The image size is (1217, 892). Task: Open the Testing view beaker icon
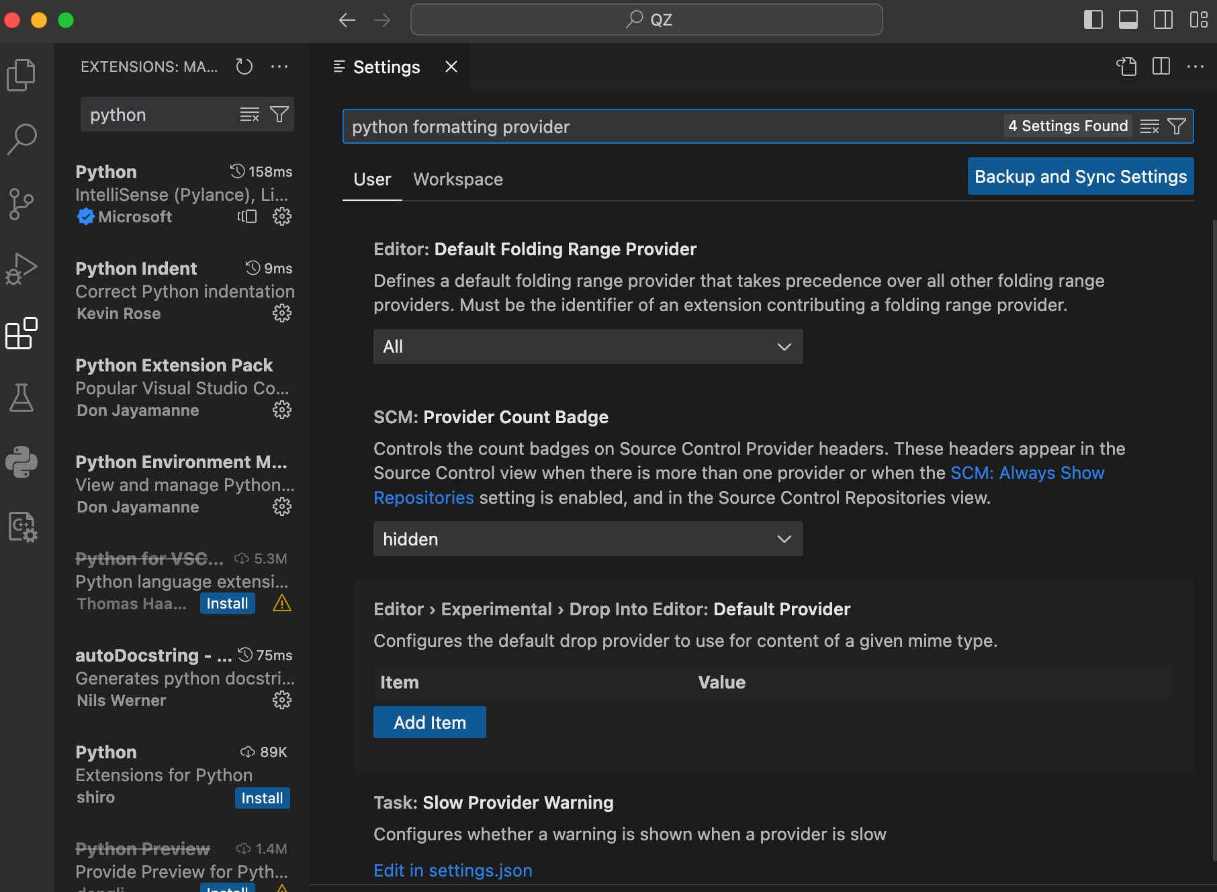21,398
